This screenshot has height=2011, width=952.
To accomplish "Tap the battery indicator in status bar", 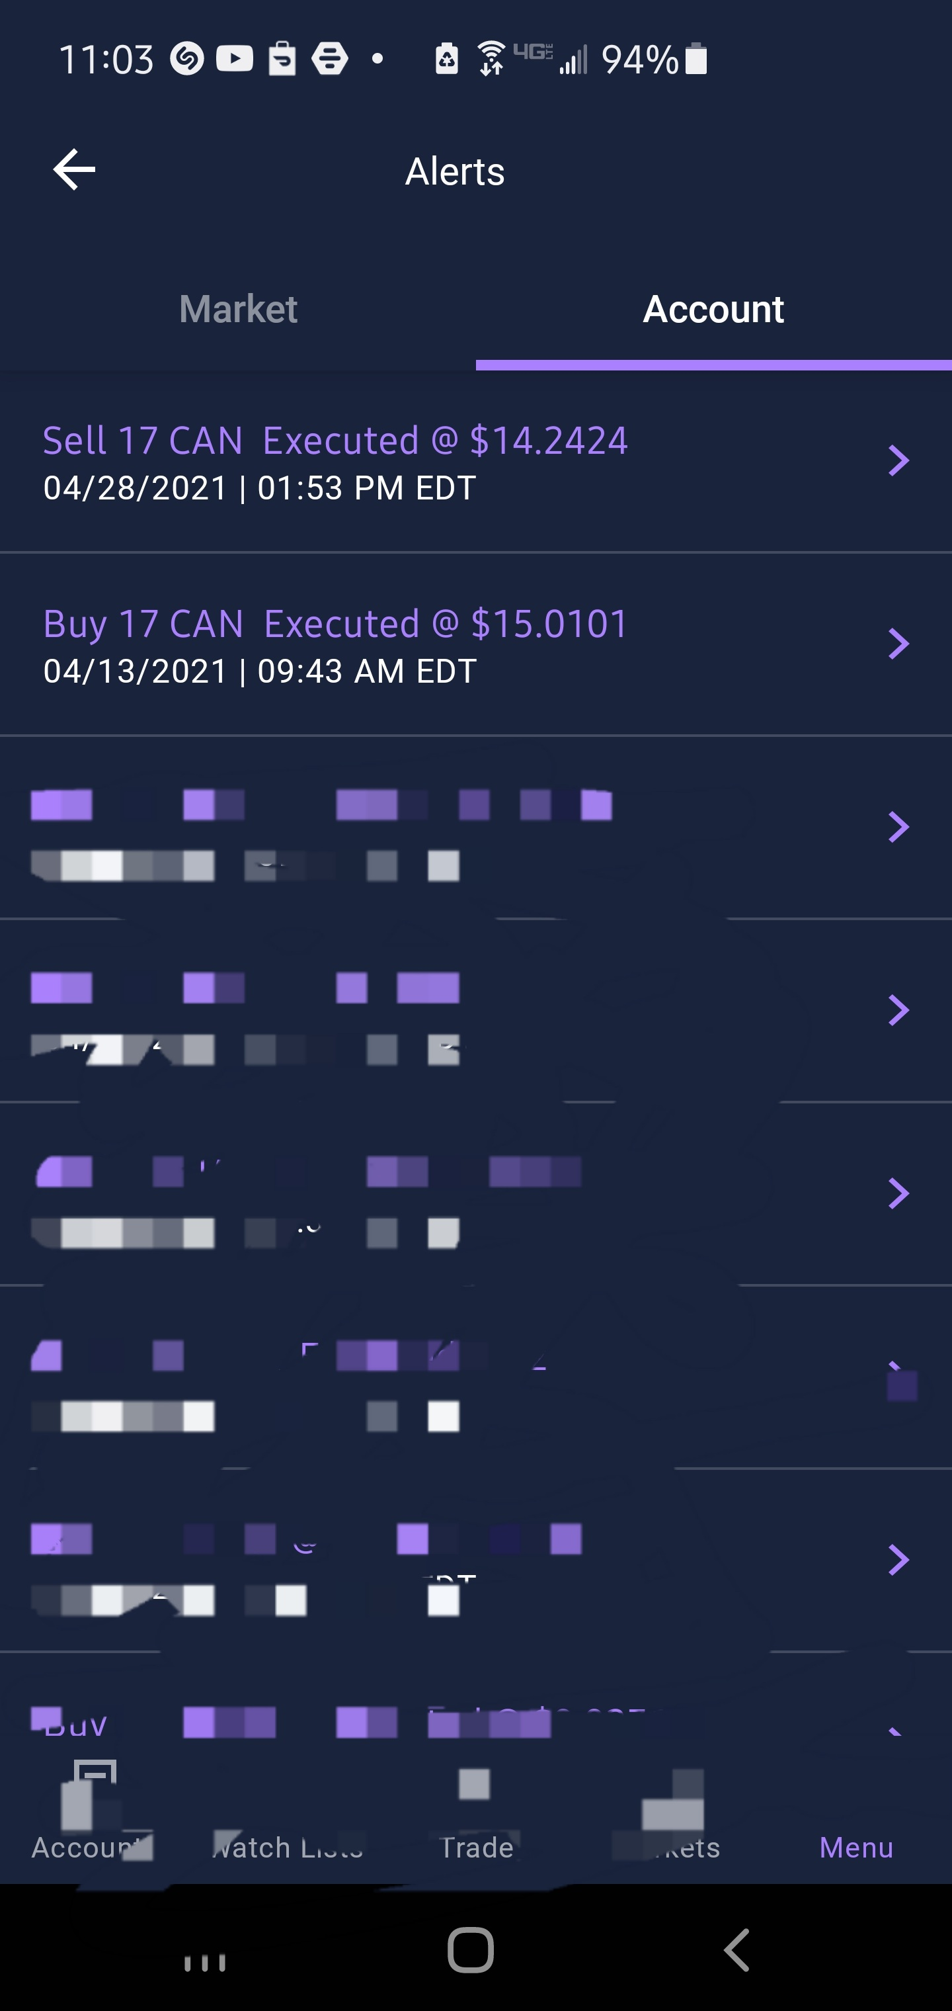I will pos(696,60).
